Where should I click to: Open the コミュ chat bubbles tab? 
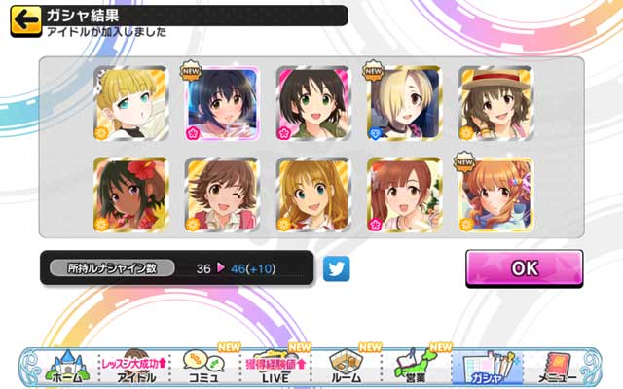coord(203,368)
